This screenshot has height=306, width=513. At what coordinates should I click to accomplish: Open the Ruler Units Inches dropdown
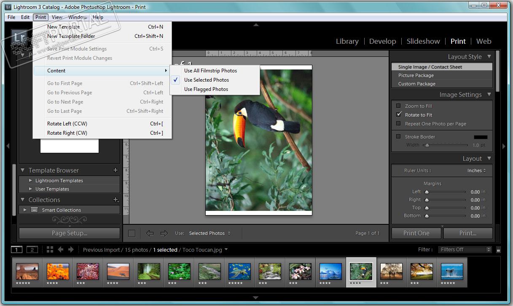(476, 170)
